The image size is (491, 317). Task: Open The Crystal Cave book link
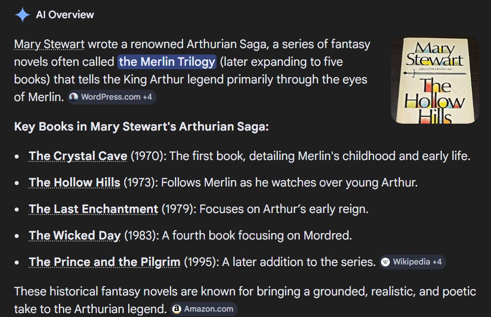78,157
